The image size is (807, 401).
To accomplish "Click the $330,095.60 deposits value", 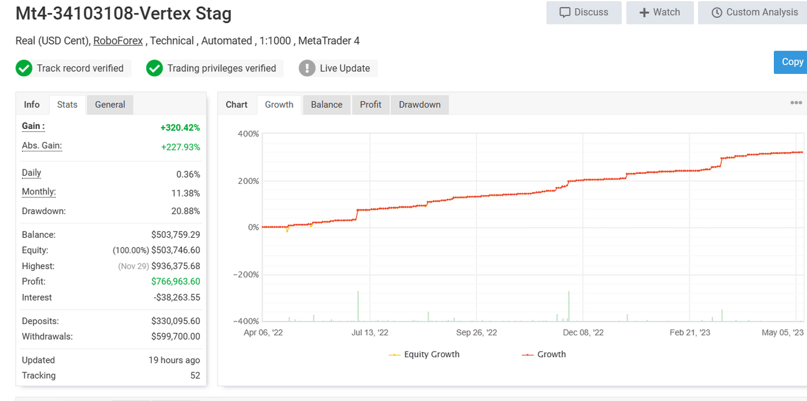I will tap(176, 321).
